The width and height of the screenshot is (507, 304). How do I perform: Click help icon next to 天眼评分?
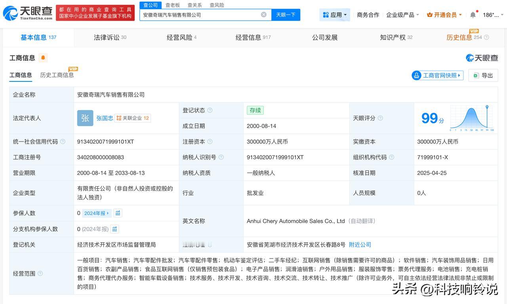tap(380, 118)
